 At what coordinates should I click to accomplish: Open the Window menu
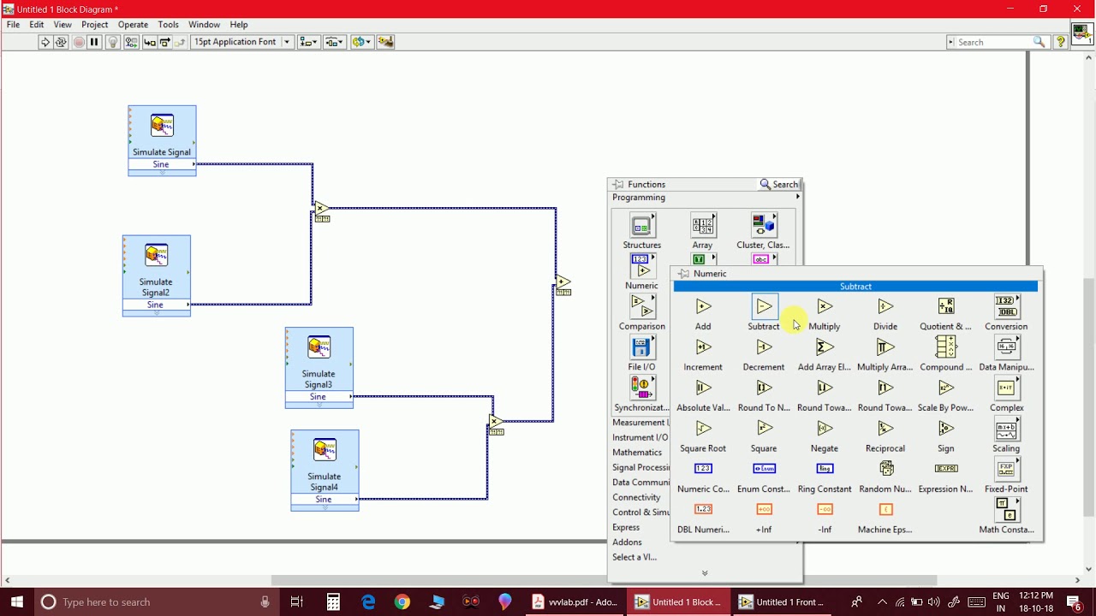pos(204,25)
